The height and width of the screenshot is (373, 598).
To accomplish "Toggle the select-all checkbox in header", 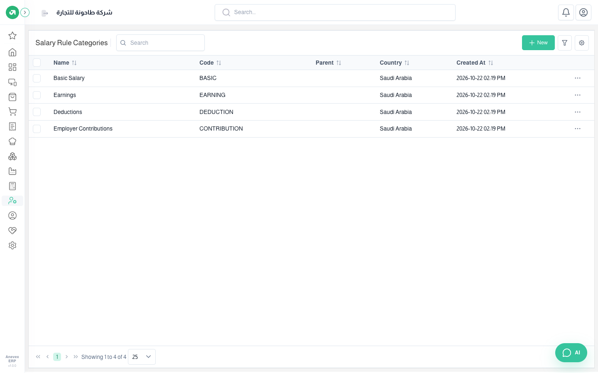I will pos(37,63).
